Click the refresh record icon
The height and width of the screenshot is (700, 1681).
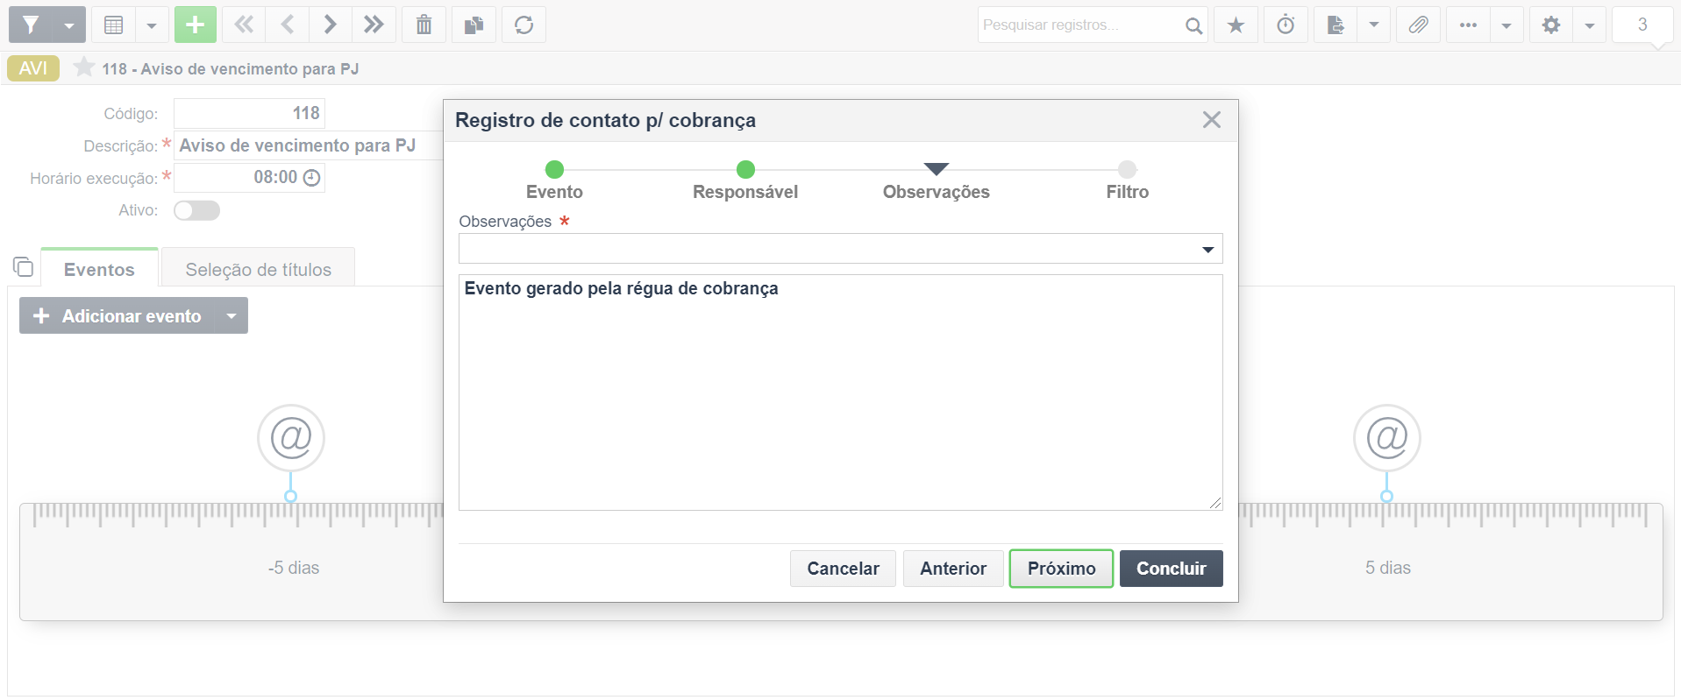pos(524,25)
